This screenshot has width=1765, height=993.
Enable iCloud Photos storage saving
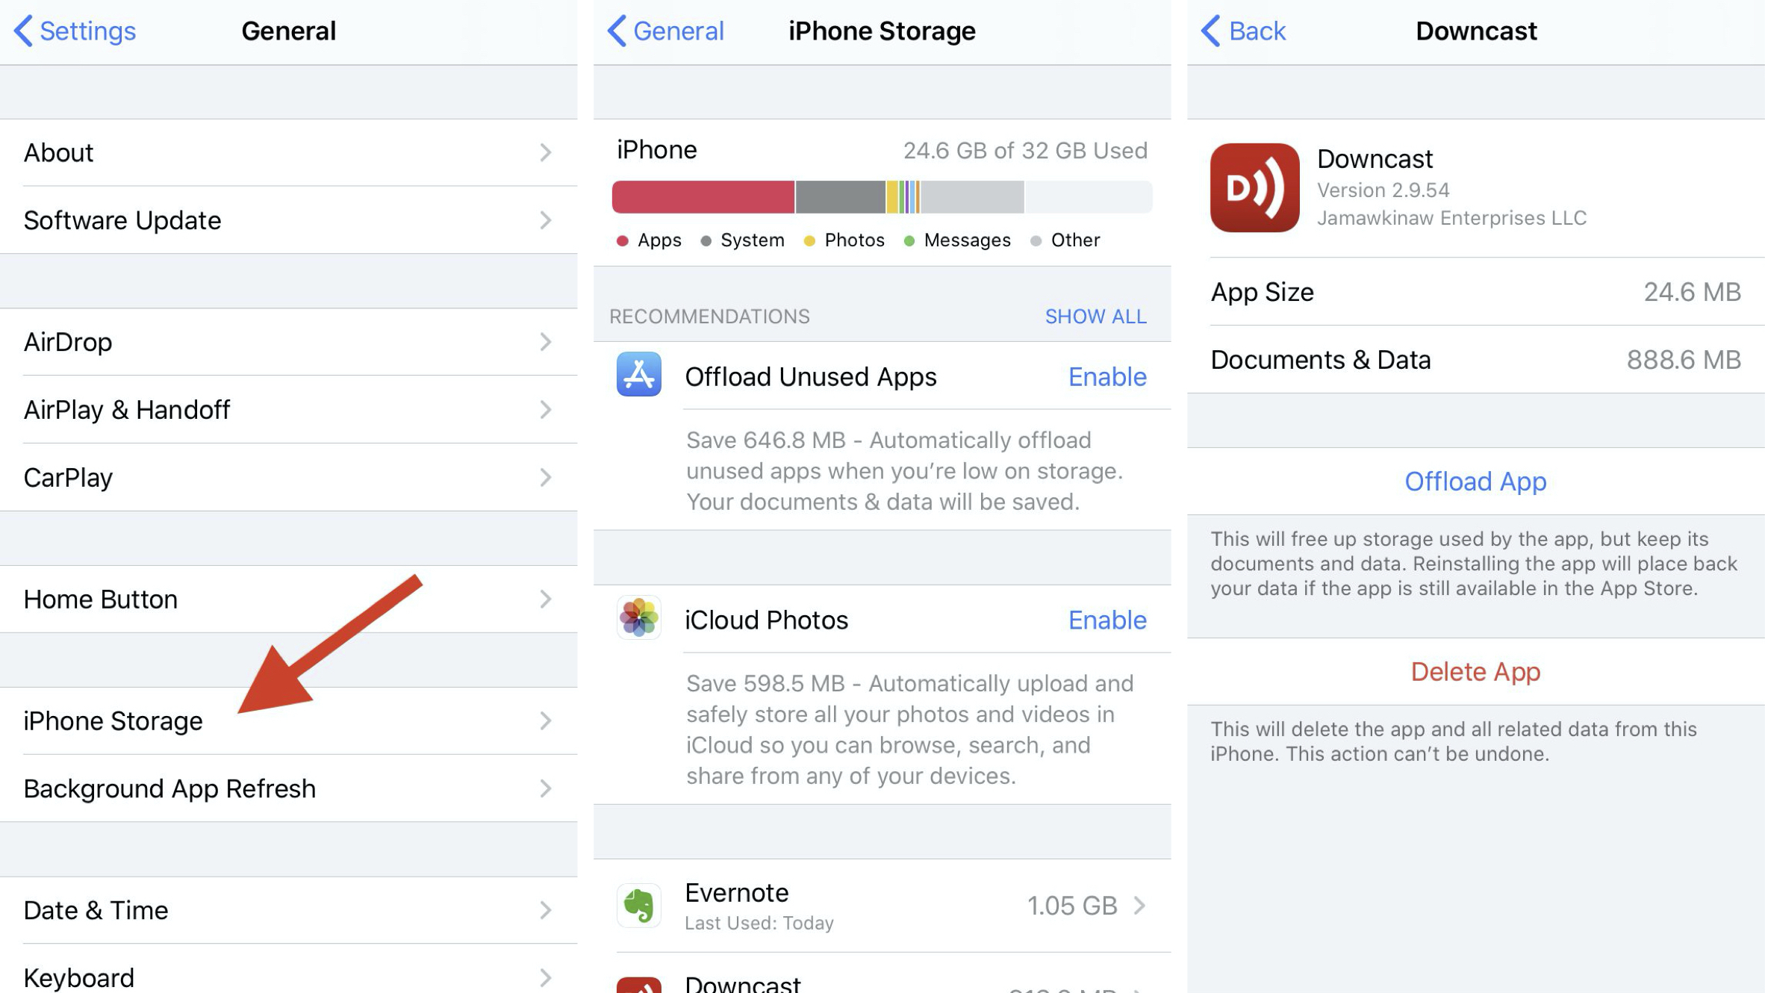(1106, 620)
